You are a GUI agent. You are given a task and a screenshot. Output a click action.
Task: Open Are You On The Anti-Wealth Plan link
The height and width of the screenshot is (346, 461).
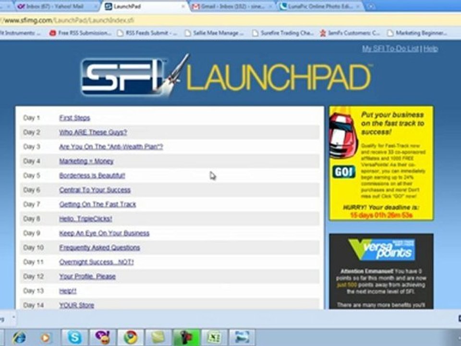[111, 147]
